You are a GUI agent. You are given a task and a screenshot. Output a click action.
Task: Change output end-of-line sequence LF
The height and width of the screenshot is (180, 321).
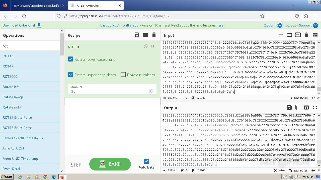[315, 170]
